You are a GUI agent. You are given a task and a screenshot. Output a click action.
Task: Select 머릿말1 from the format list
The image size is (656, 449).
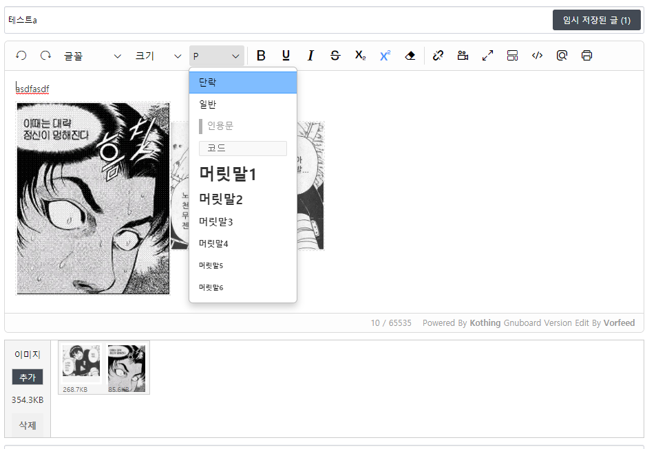228,175
